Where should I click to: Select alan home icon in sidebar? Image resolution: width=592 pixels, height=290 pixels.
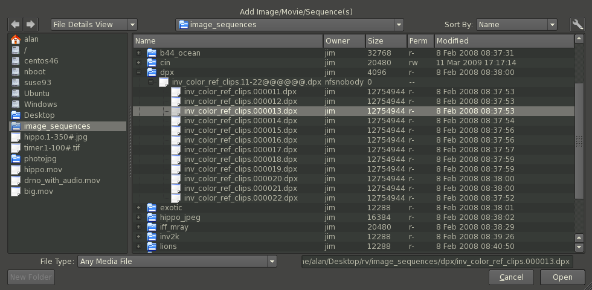(x=16, y=39)
